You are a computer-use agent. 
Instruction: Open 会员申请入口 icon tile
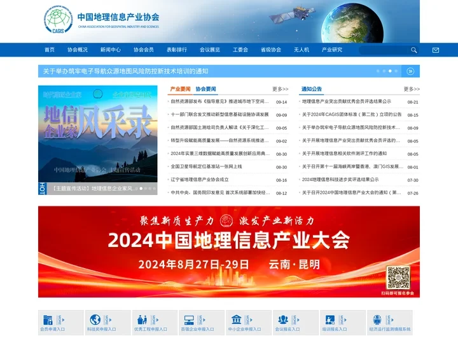coord(61,323)
